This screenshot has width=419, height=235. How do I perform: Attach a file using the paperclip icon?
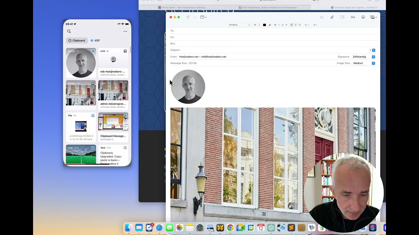pyautogui.click(x=332, y=17)
